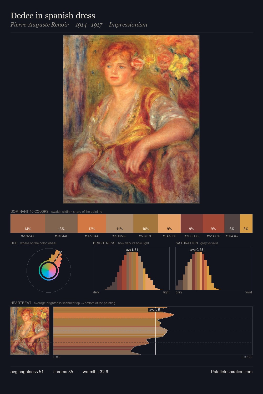This screenshot has height=394, width=263.
Task: Select the 9% maroon swatch #7C3D38
Action: (192, 224)
